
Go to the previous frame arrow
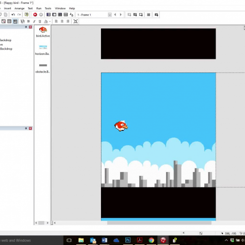pos(115,15)
